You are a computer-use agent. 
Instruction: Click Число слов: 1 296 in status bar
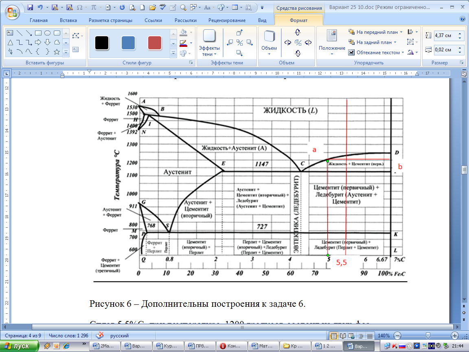pos(68,336)
